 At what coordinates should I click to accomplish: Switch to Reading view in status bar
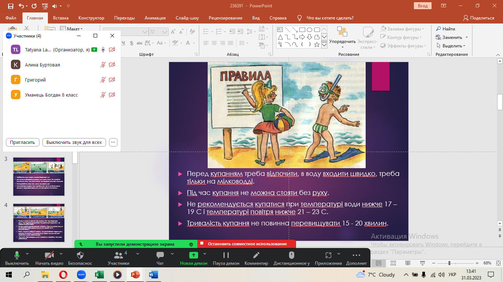[407, 263]
